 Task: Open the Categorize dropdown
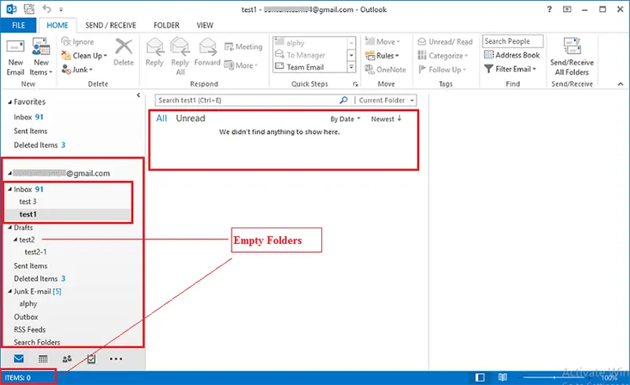click(443, 55)
